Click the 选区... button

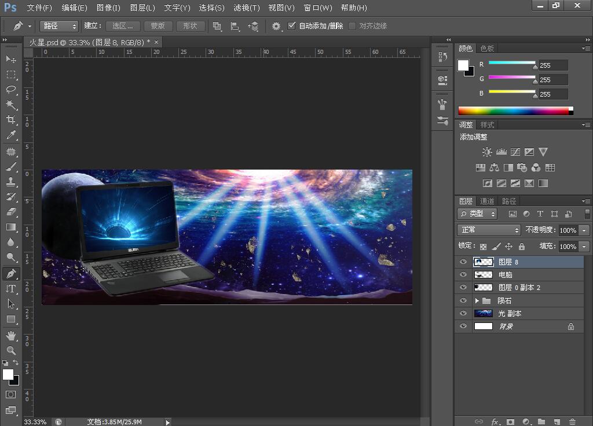[x=123, y=26]
